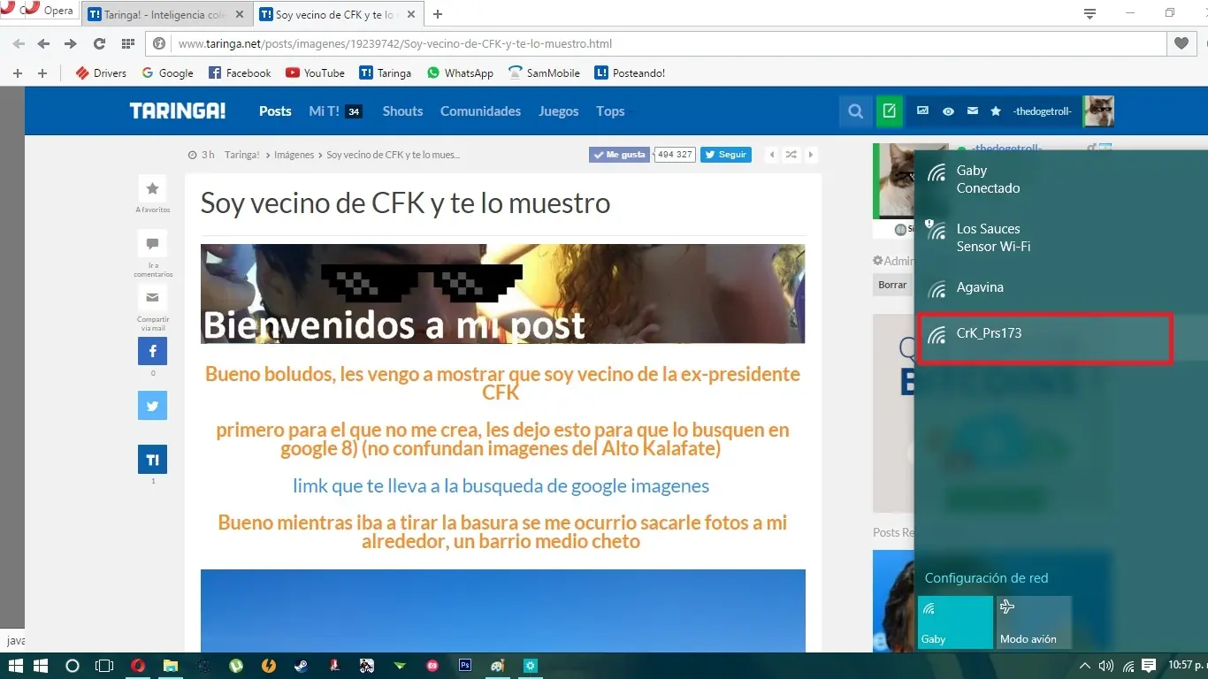Open the google imagenes search link

pyautogui.click(x=501, y=485)
